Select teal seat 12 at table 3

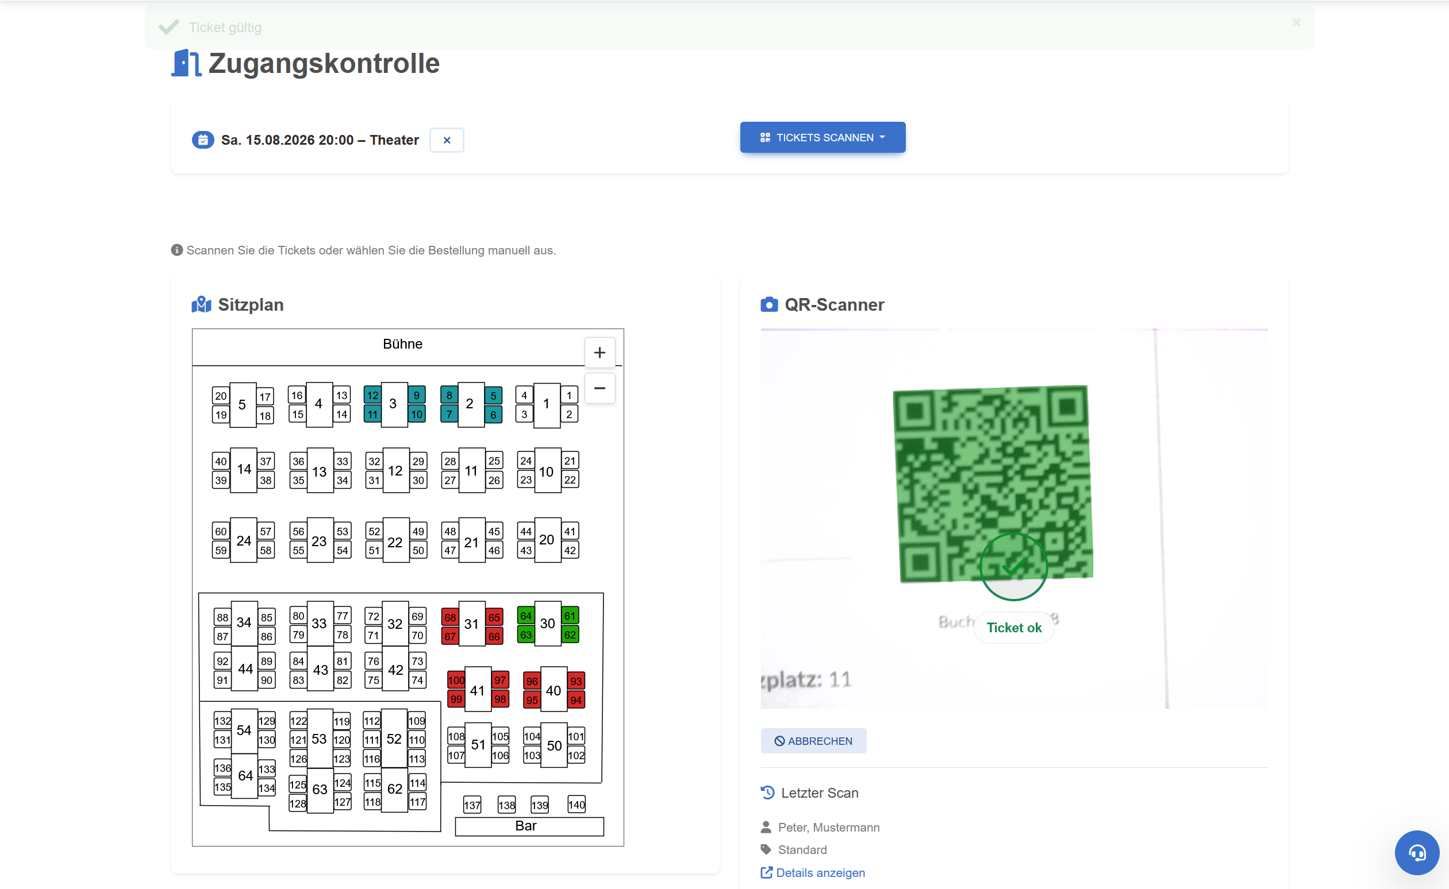[x=372, y=395]
